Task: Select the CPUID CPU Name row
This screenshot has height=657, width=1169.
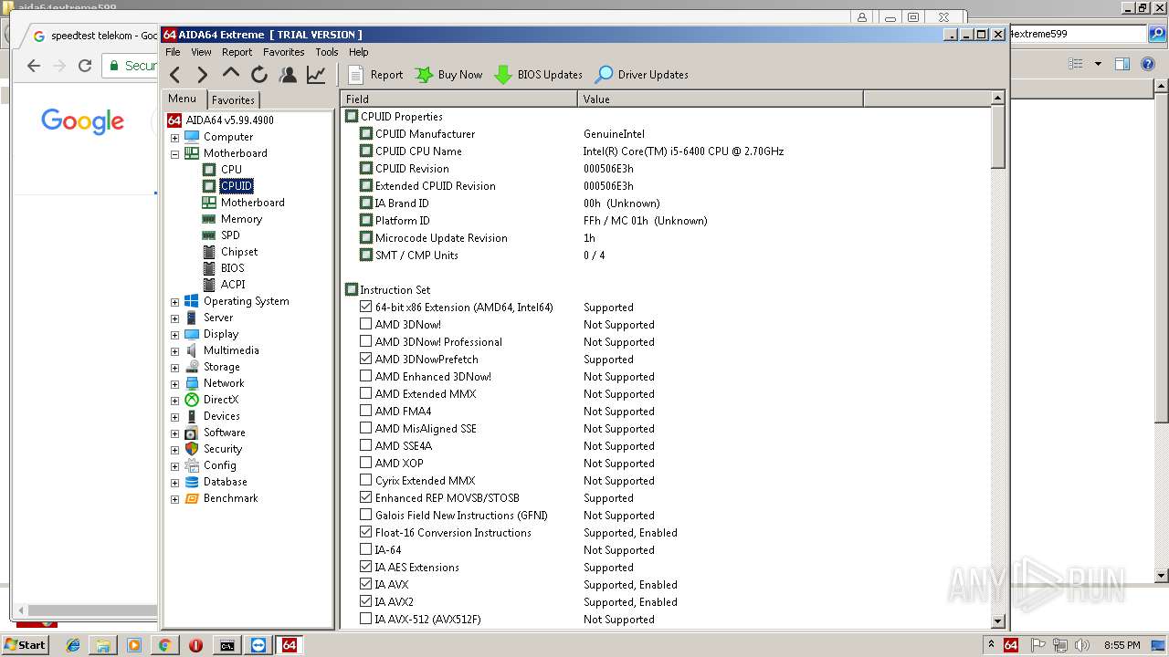Action: click(668, 151)
